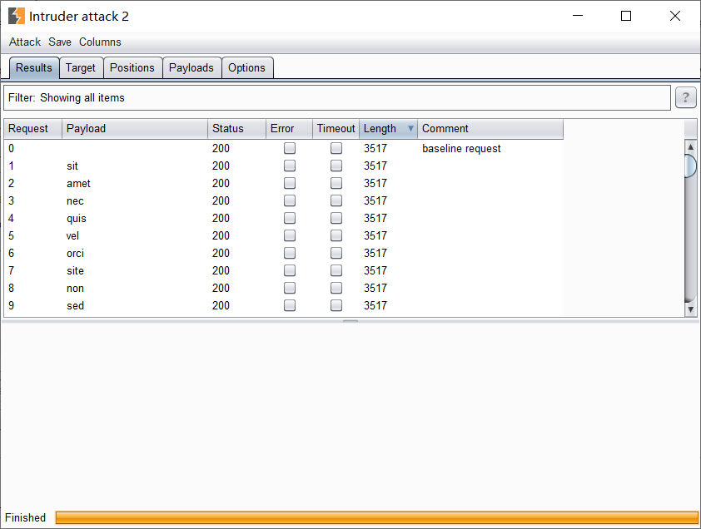The image size is (701, 529).
Task: Click the Burp Suite lightning icon in title bar
Action: (17, 16)
